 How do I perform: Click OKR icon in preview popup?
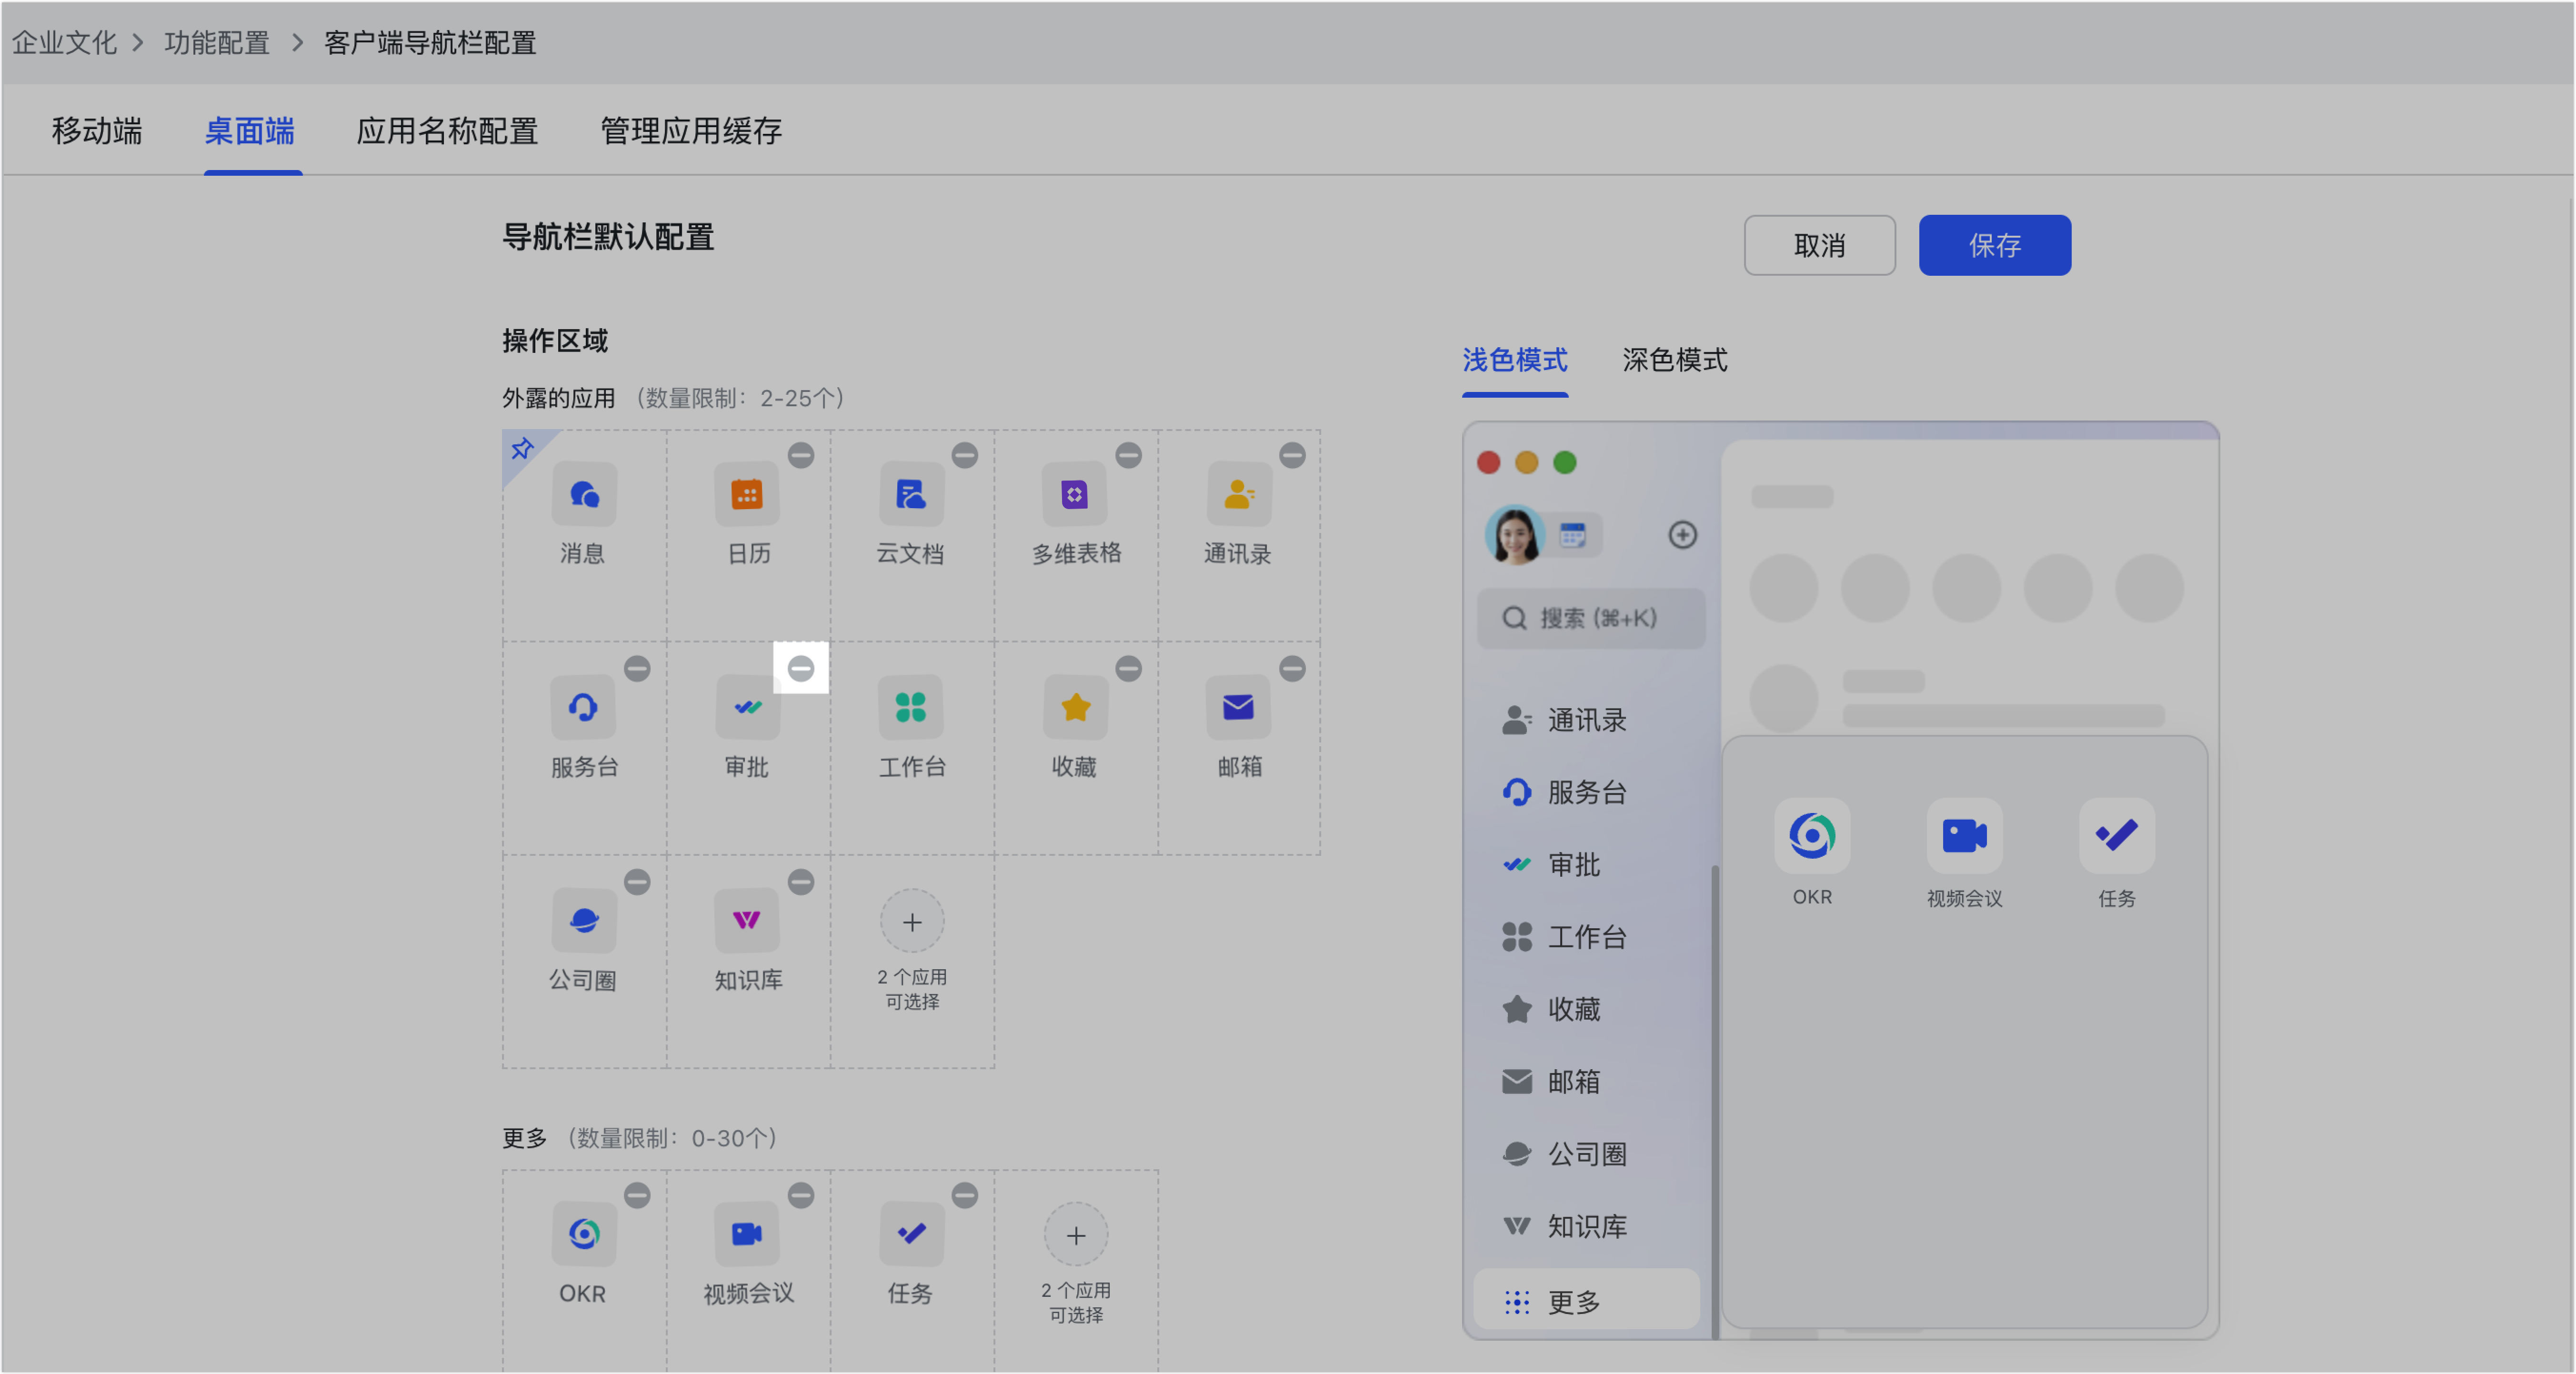pyautogui.click(x=1813, y=836)
